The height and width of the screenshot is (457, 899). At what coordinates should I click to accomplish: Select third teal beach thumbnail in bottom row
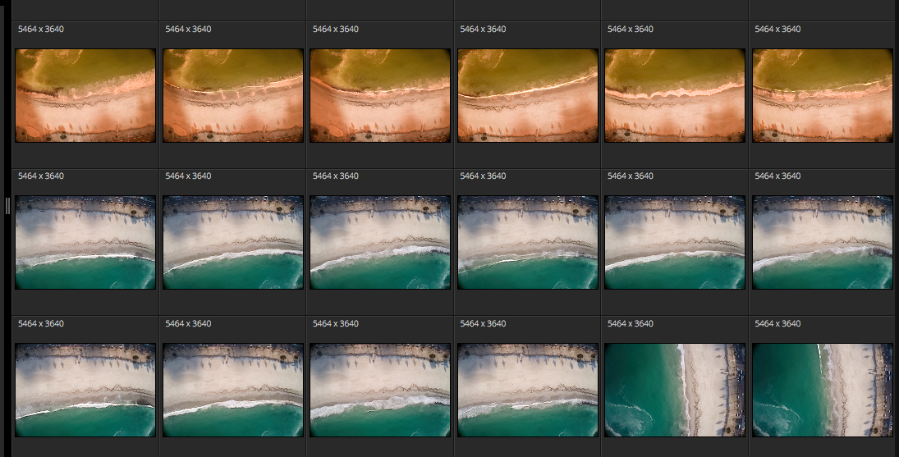380,390
